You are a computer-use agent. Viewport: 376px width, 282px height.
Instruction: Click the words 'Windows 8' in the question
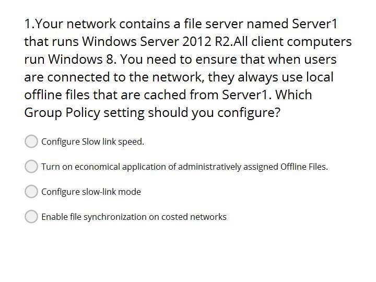[82, 60]
